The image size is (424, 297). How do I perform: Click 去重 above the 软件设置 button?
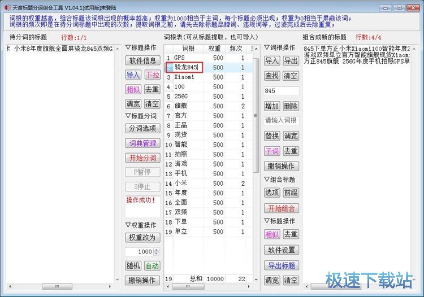(x=291, y=234)
